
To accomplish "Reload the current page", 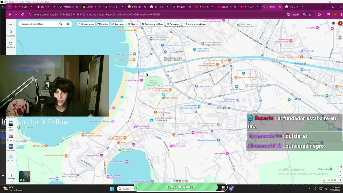I will [23, 14].
